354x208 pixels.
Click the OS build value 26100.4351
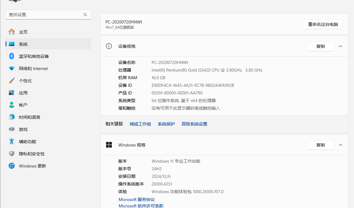(x=162, y=184)
